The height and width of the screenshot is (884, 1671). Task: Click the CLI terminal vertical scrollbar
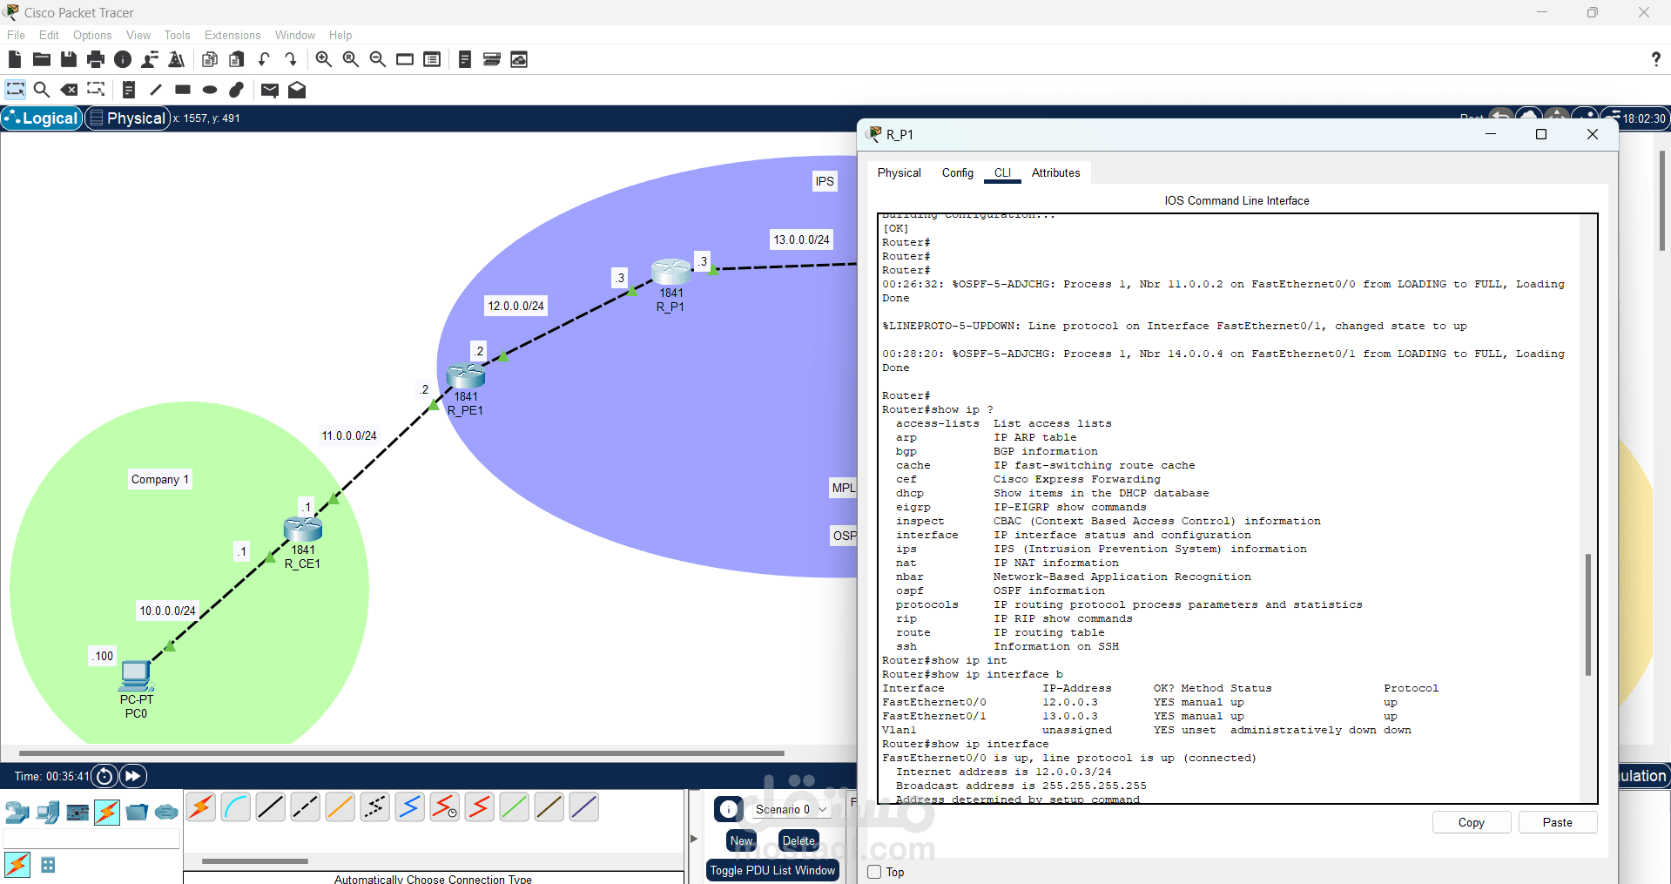(1588, 614)
